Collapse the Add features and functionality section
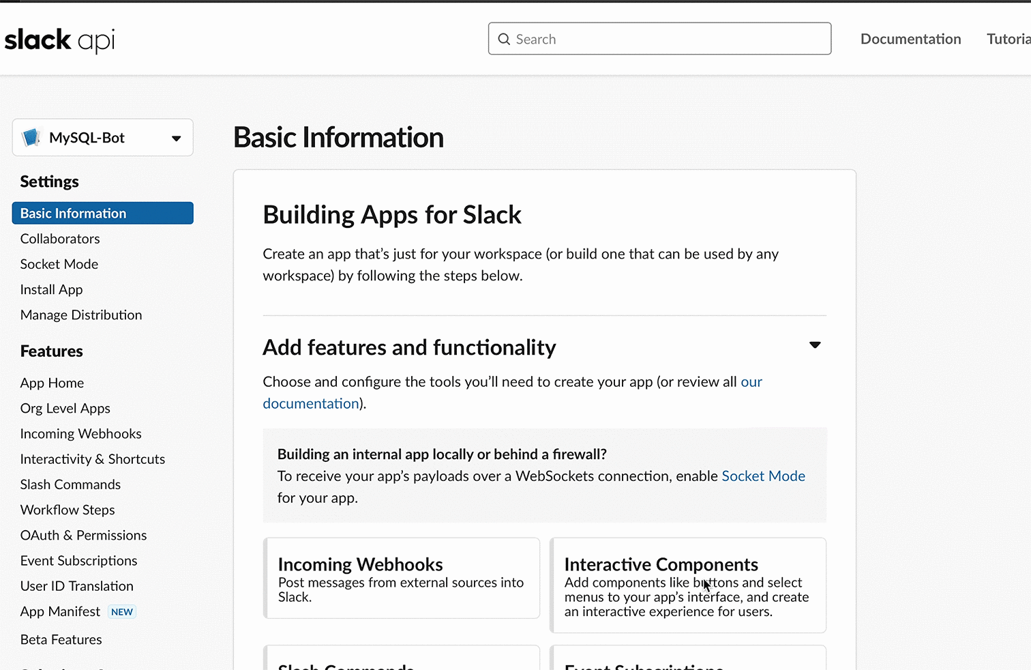 click(x=815, y=345)
